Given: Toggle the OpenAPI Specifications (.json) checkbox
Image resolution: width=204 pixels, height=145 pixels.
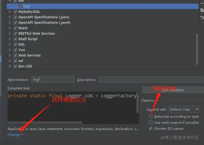Looking at the screenshot, I should [x=15, y=17].
